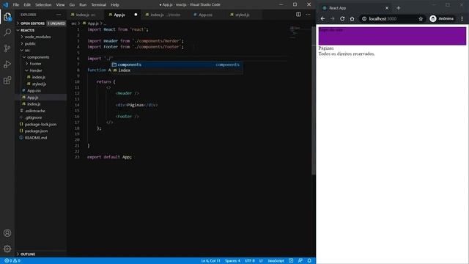Open the Explorer view in the activity bar

[x=7, y=17]
